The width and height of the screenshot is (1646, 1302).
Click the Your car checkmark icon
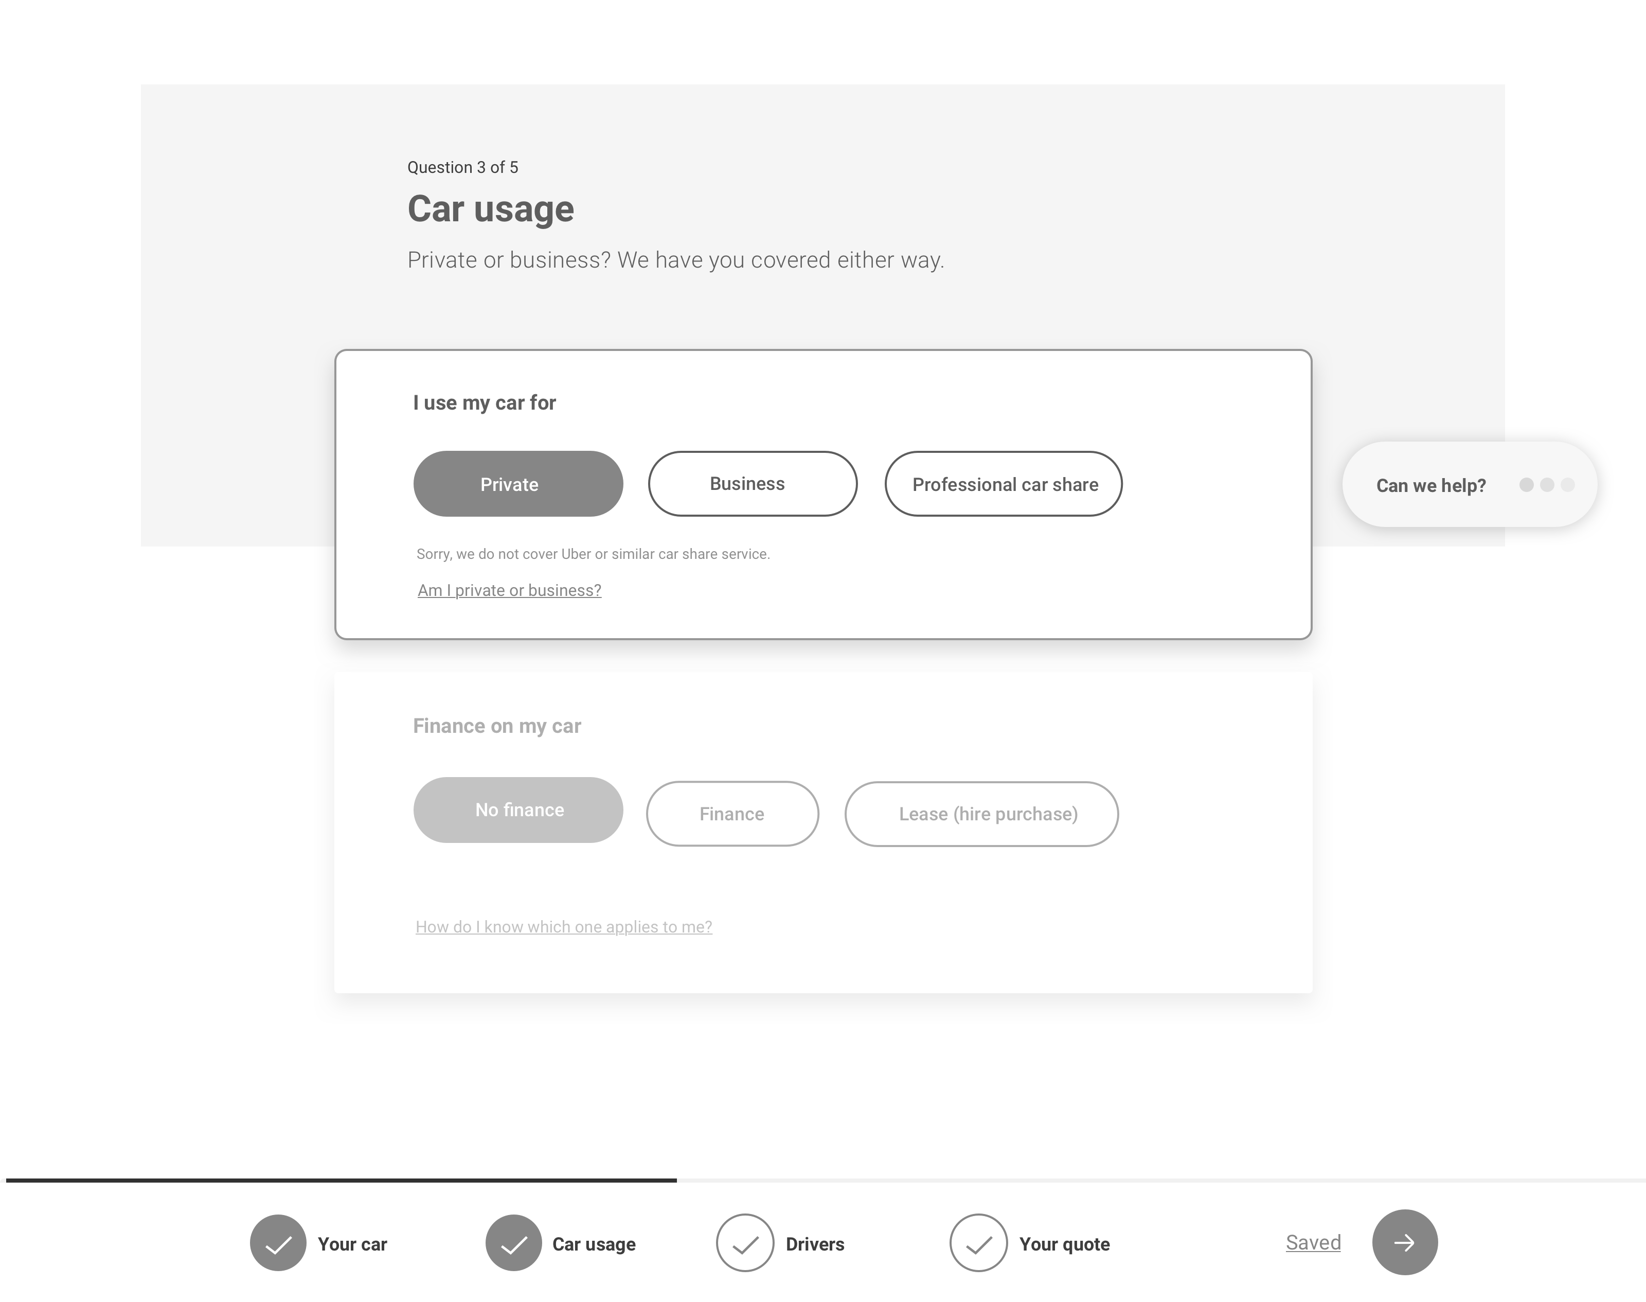[x=278, y=1242]
